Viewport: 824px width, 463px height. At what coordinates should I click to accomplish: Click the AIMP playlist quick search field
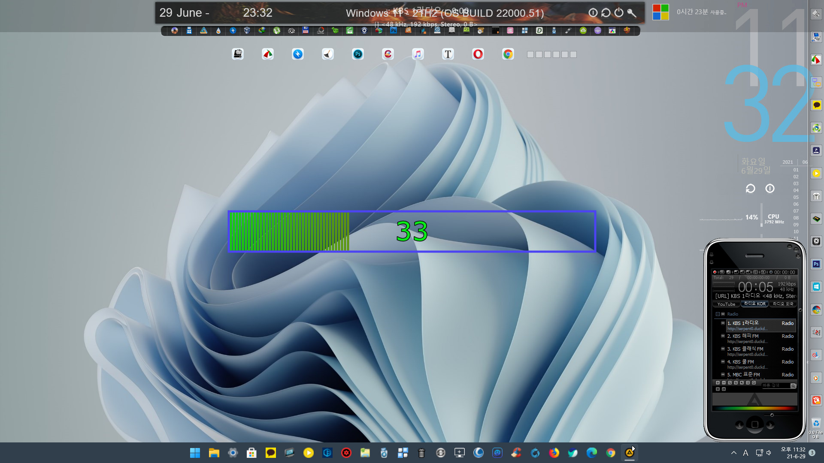(776, 385)
